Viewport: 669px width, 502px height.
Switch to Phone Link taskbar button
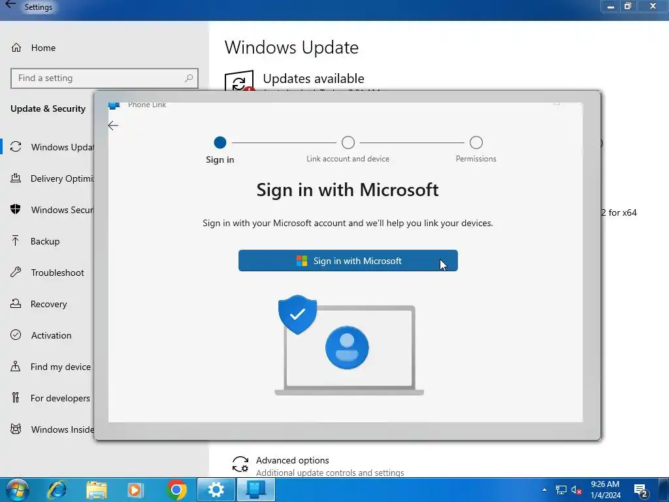click(x=255, y=490)
